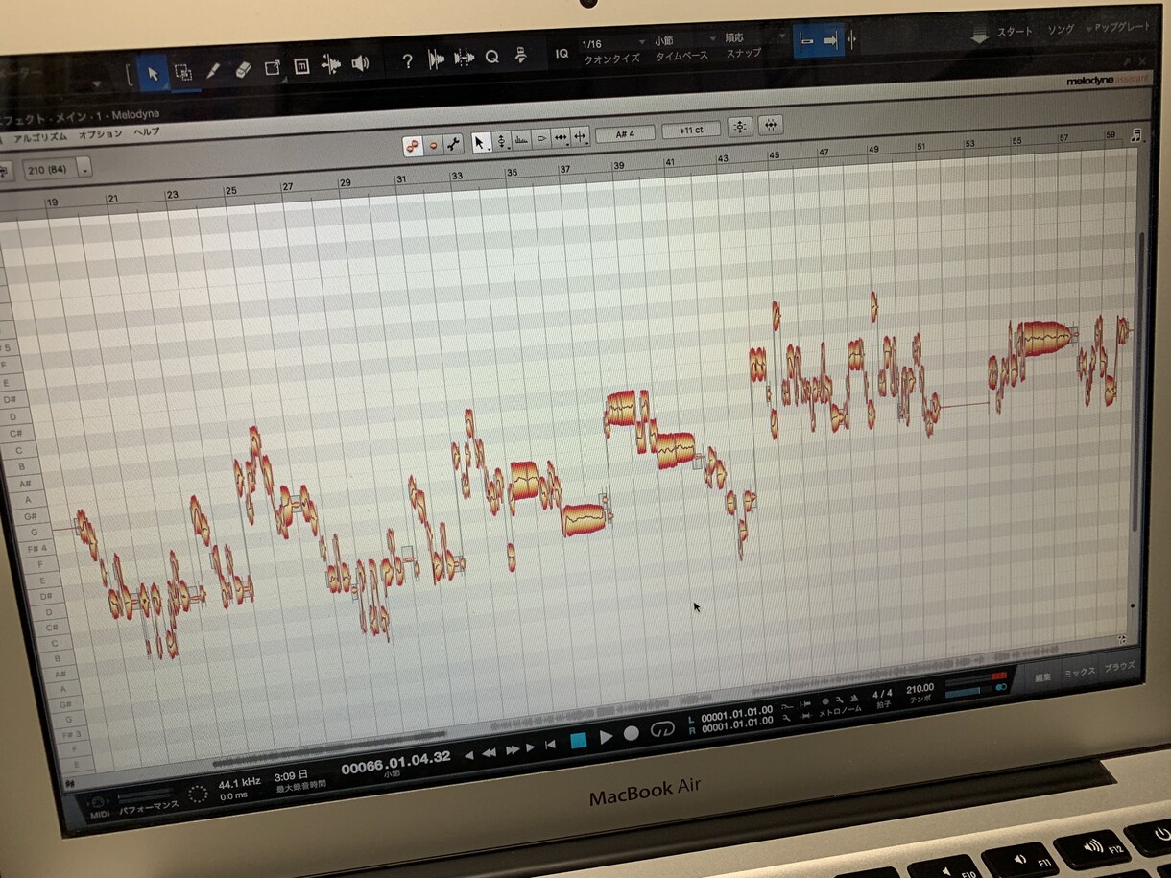
Task: Open the アルゴリズム Melodyne menu
Action: pos(40,137)
